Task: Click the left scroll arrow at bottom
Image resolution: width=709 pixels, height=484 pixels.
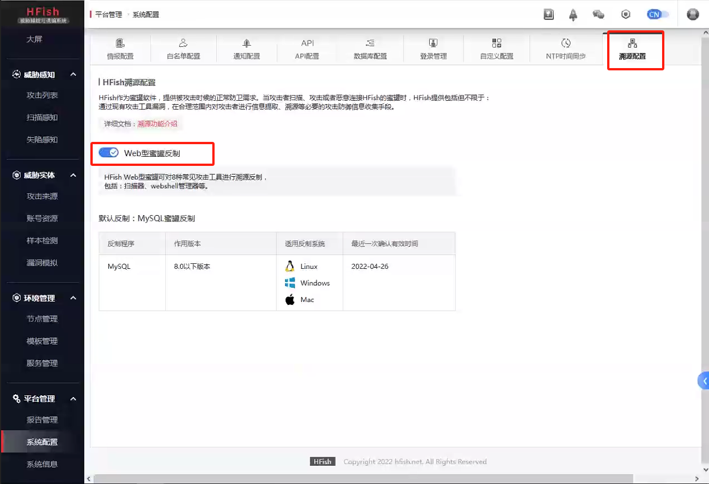Action: point(88,479)
